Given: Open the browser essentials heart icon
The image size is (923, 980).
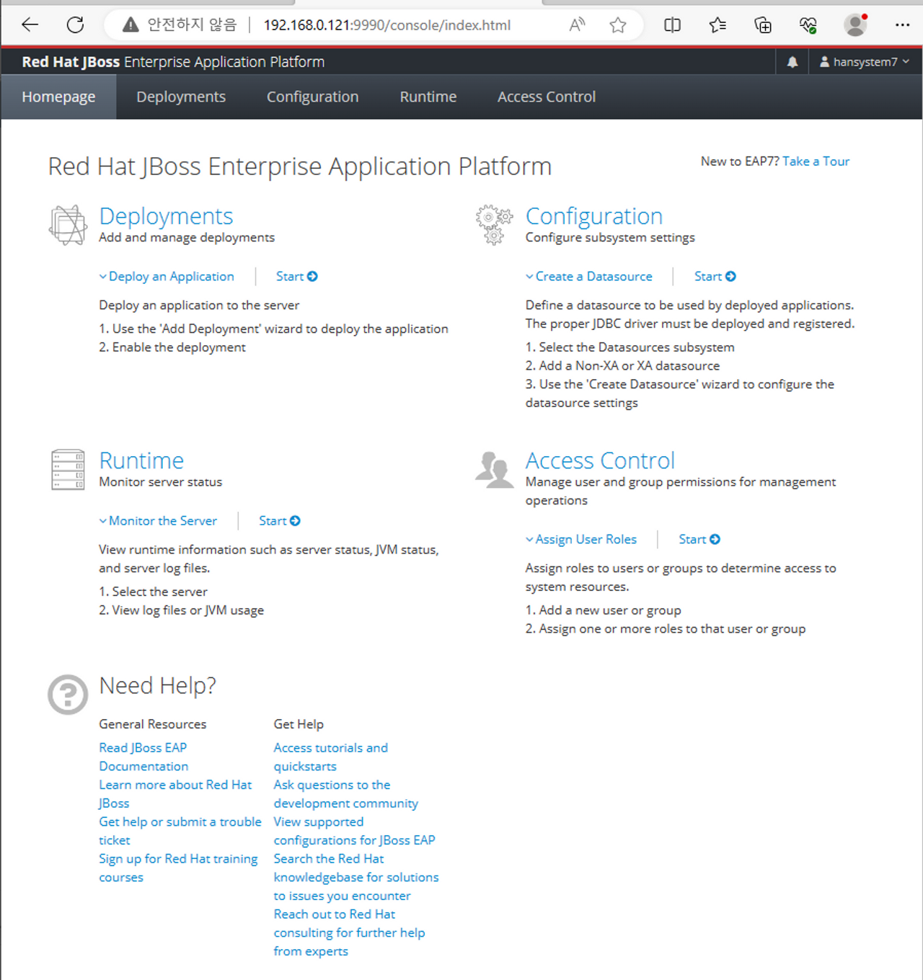Looking at the screenshot, I should (x=808, y=25).
